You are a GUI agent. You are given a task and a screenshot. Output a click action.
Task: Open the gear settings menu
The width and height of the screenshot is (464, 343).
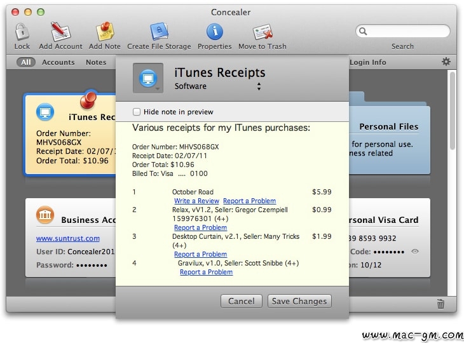(446, 62)
